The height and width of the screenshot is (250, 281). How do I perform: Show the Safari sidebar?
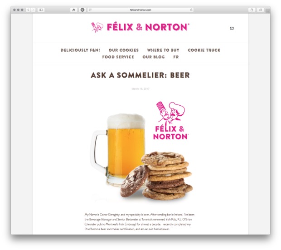point(41,10)
